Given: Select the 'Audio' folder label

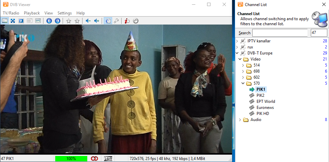Looking at the screenshot, I should (x=256, y=120).
